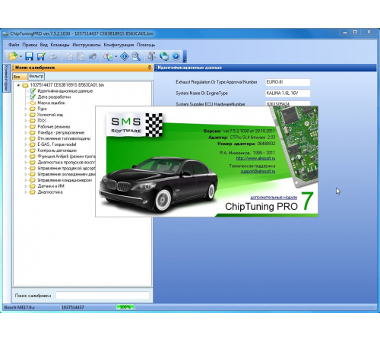Expand the Рабочие режимы folder
The height and width of the screenshot is (342, 380).
click(x=26, y=127)
